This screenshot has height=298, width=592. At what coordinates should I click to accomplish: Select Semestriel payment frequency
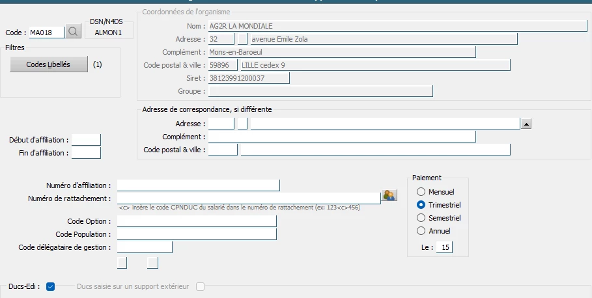click(421, 218)
